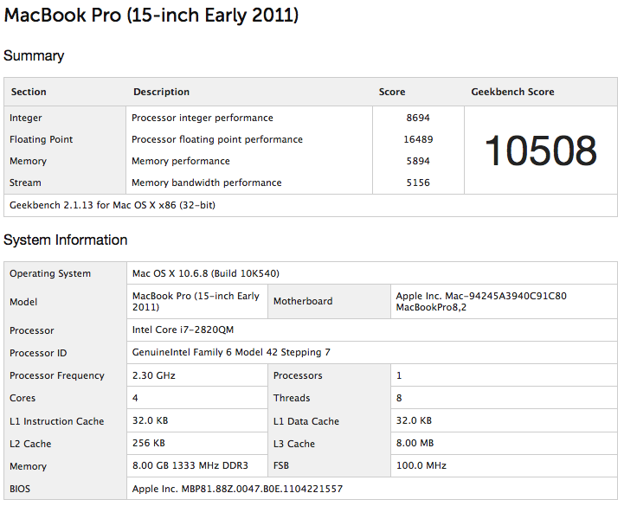Image resolution: width=624 pixels, height=506 pixels.
Task: Select the floating point score 16489
Action: tap(418, 139)
